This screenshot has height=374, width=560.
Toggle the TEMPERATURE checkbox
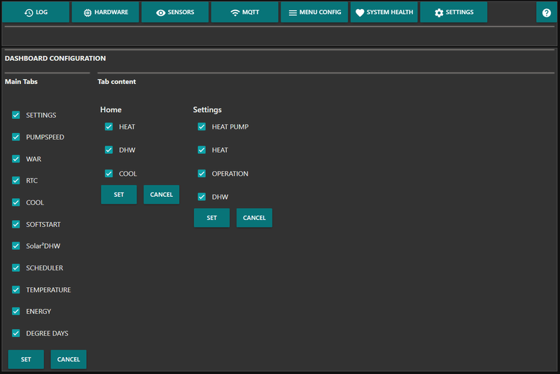[15, 289]
